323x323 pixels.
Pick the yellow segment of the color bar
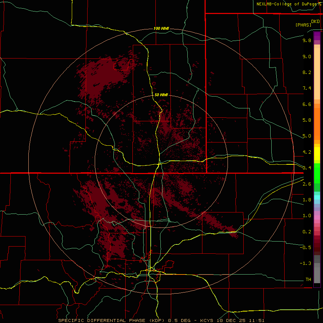(317, 154)
